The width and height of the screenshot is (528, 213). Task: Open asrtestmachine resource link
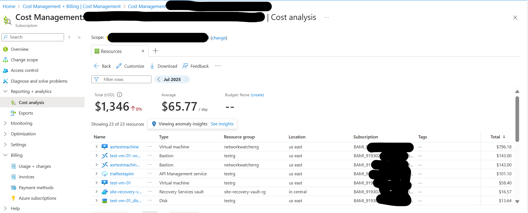pos(124,147)
